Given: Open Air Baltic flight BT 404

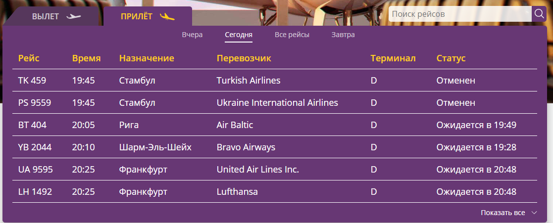Looking at the screenshot, I should (x=32, y=125).
